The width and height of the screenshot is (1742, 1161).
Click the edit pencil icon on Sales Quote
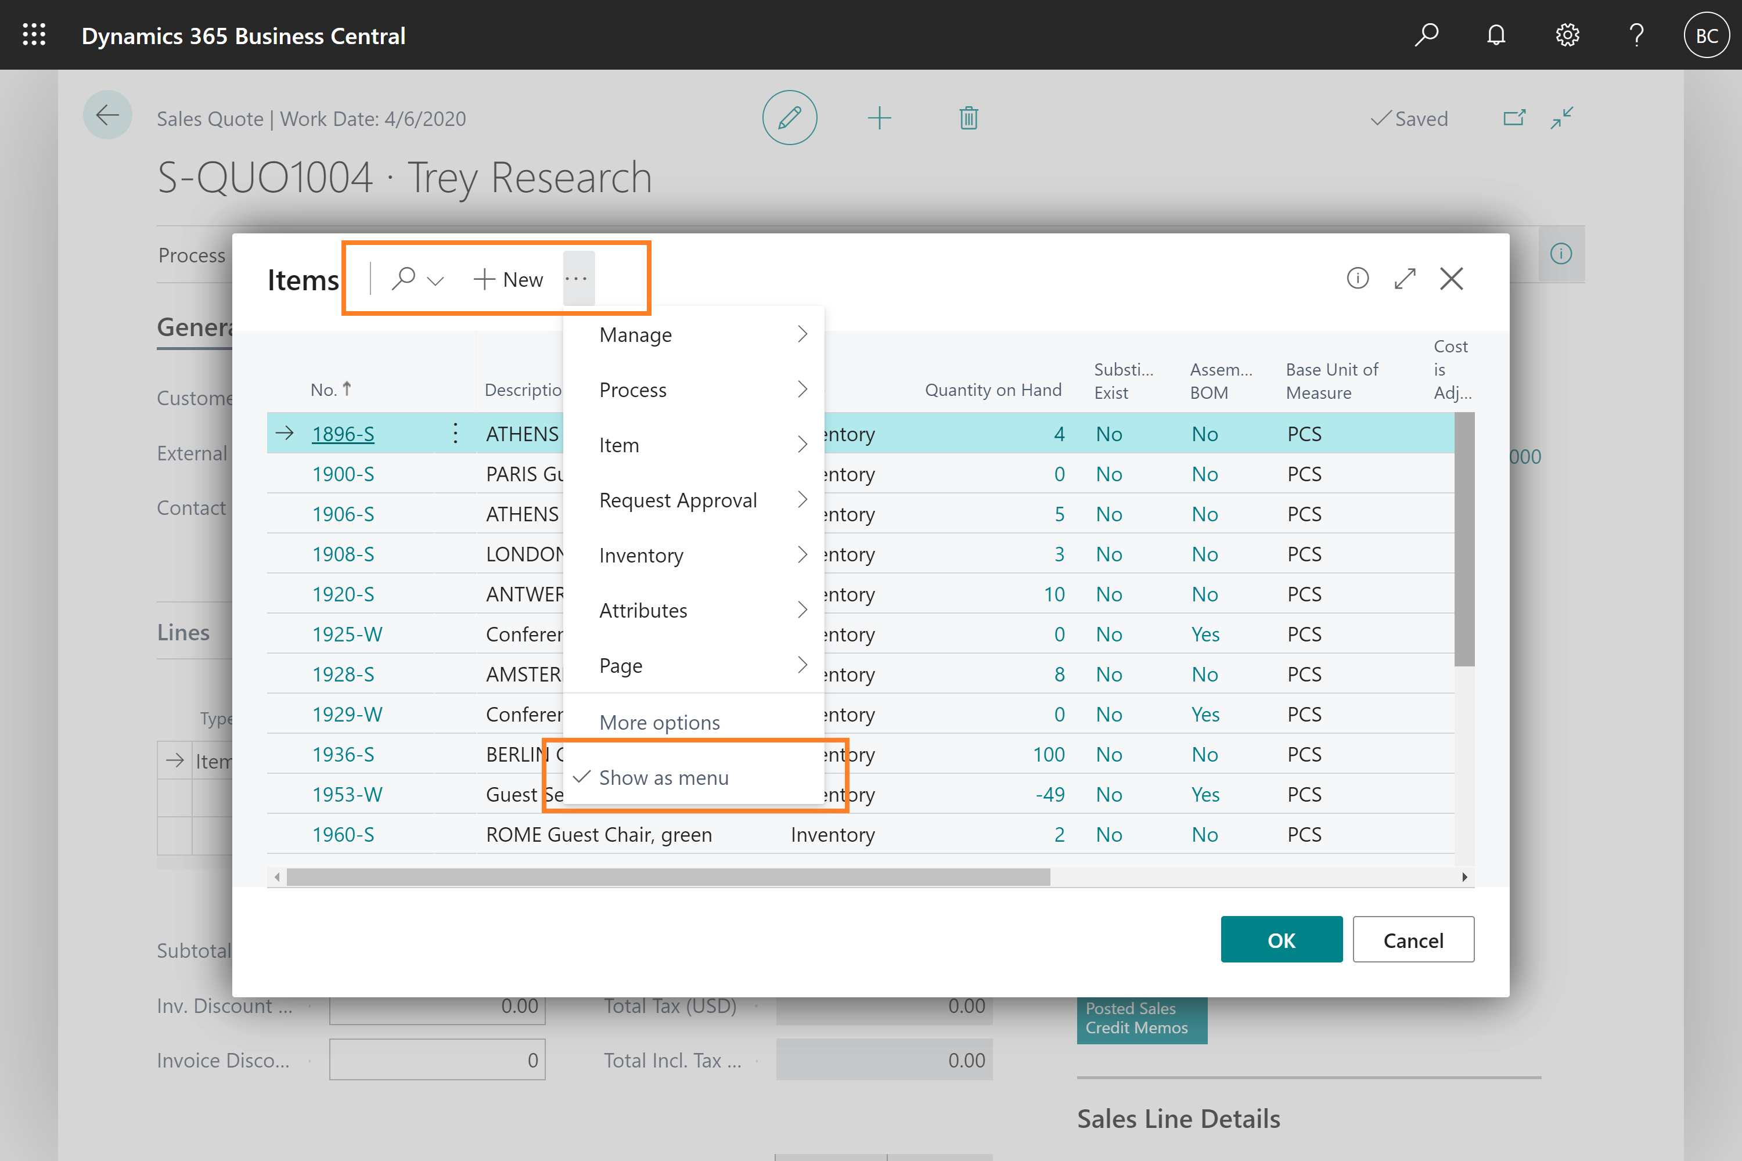789,117
